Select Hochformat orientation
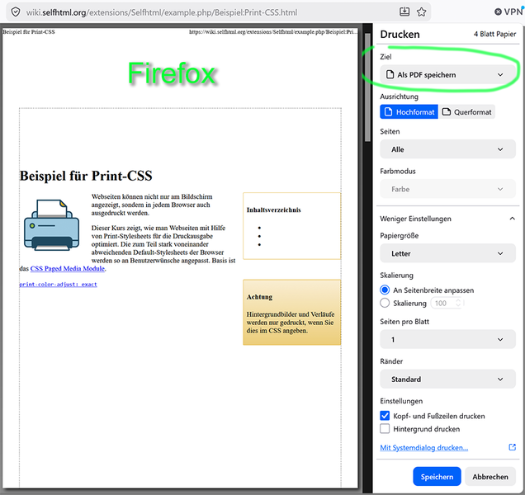Image resolution: width=525 pixels, height=495 pixels. pyautogui.click(x=409, y=111)
